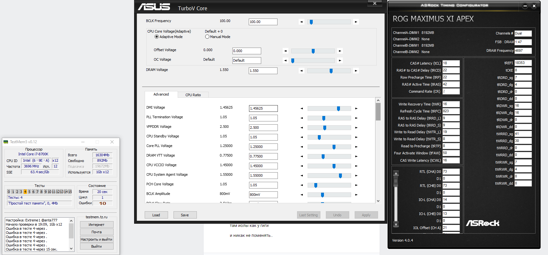The image size is (548, 255).
Task: Decrease BCLK Amplitude with left arrow
Action: click(x=302, y=195)
